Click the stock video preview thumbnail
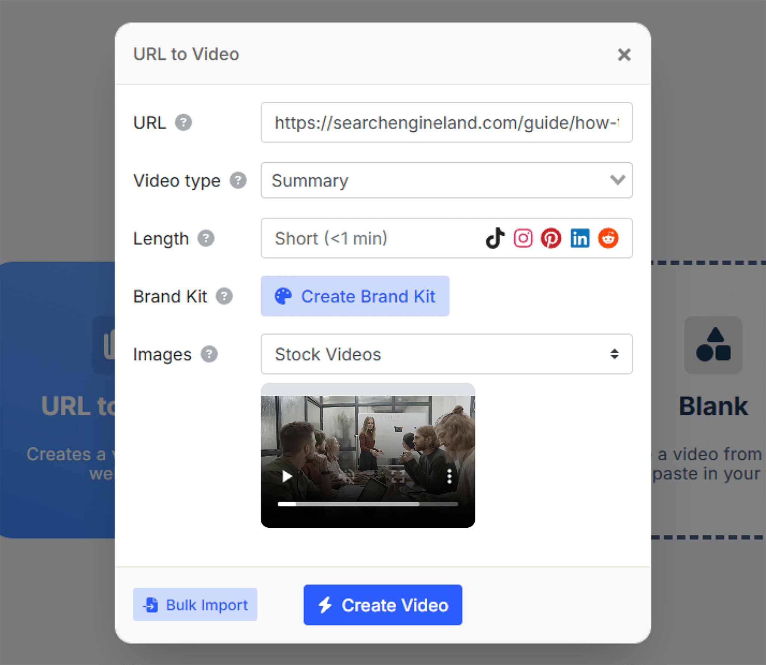Screen dimensions: 766x665 [368, 455]
